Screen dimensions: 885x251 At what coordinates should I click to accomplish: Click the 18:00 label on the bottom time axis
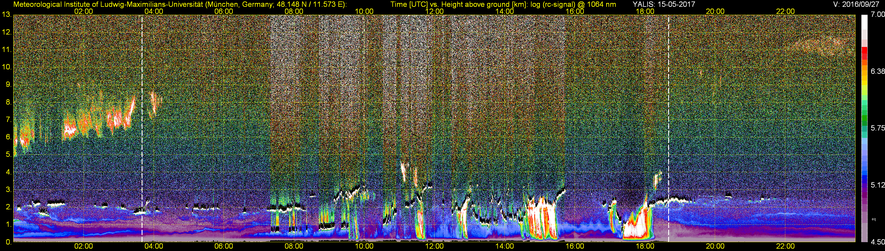645,246
